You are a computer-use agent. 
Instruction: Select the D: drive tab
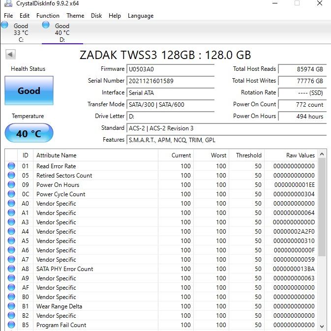click(x=62, y=32)
